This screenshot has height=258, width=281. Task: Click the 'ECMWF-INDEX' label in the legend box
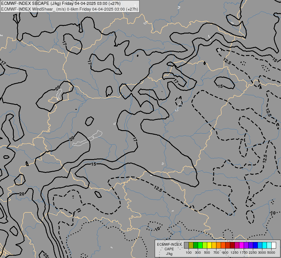[169, 245]
